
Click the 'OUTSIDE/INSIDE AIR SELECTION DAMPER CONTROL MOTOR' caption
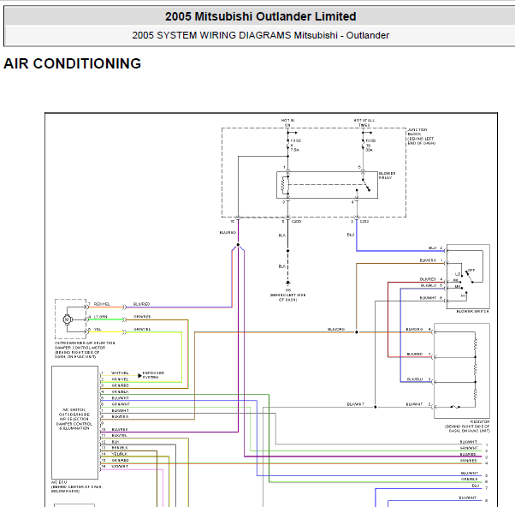[85, 349]
